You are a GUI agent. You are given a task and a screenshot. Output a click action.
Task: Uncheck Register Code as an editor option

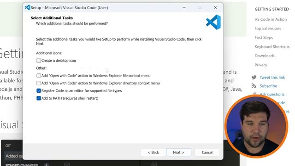39,91
